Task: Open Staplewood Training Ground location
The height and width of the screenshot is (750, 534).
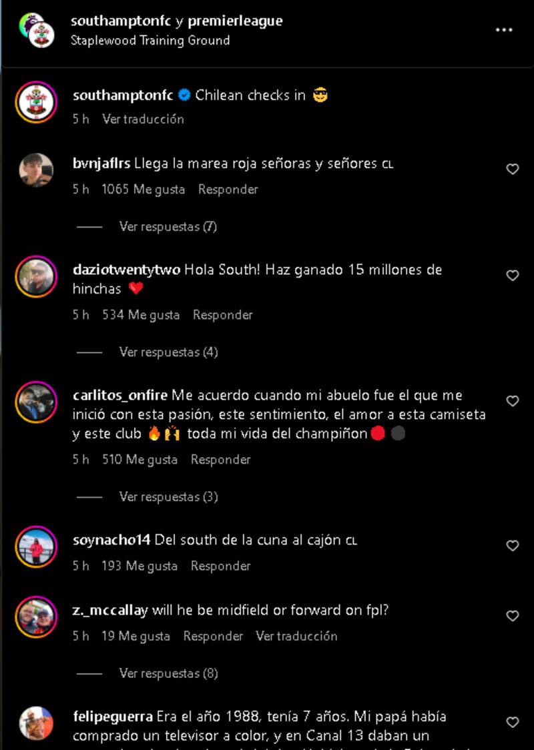Action: (150, 40)
